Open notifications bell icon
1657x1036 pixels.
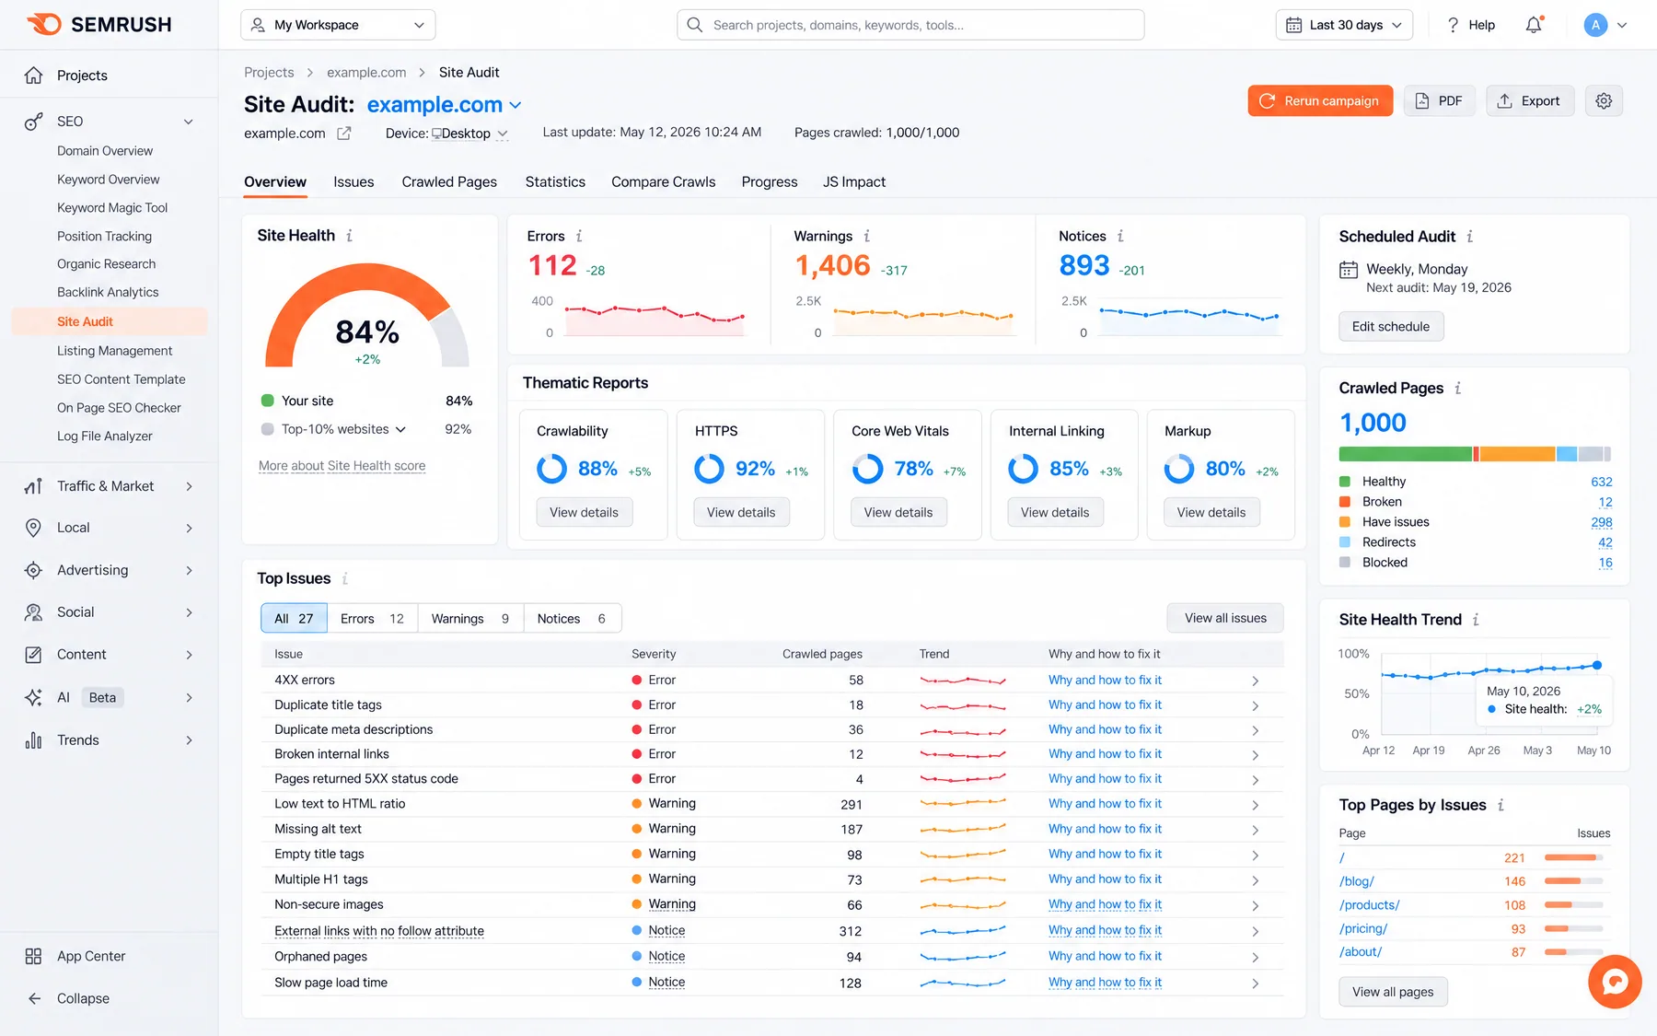(x=1534, y=25)
